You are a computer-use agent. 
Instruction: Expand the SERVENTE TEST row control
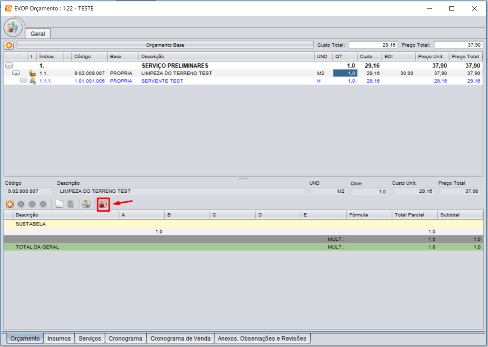click(x=23, y=80)
